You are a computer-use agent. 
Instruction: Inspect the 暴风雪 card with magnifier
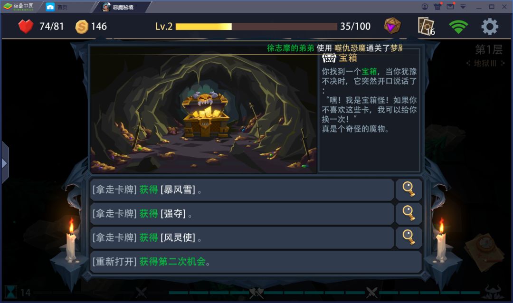click(408, 189)
